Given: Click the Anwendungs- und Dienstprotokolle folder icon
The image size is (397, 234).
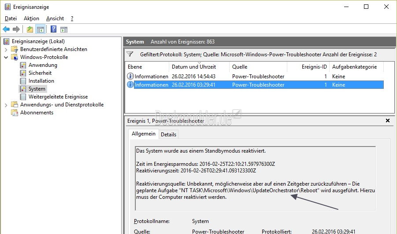Looking at the screenshot, I should click(15, 104).
